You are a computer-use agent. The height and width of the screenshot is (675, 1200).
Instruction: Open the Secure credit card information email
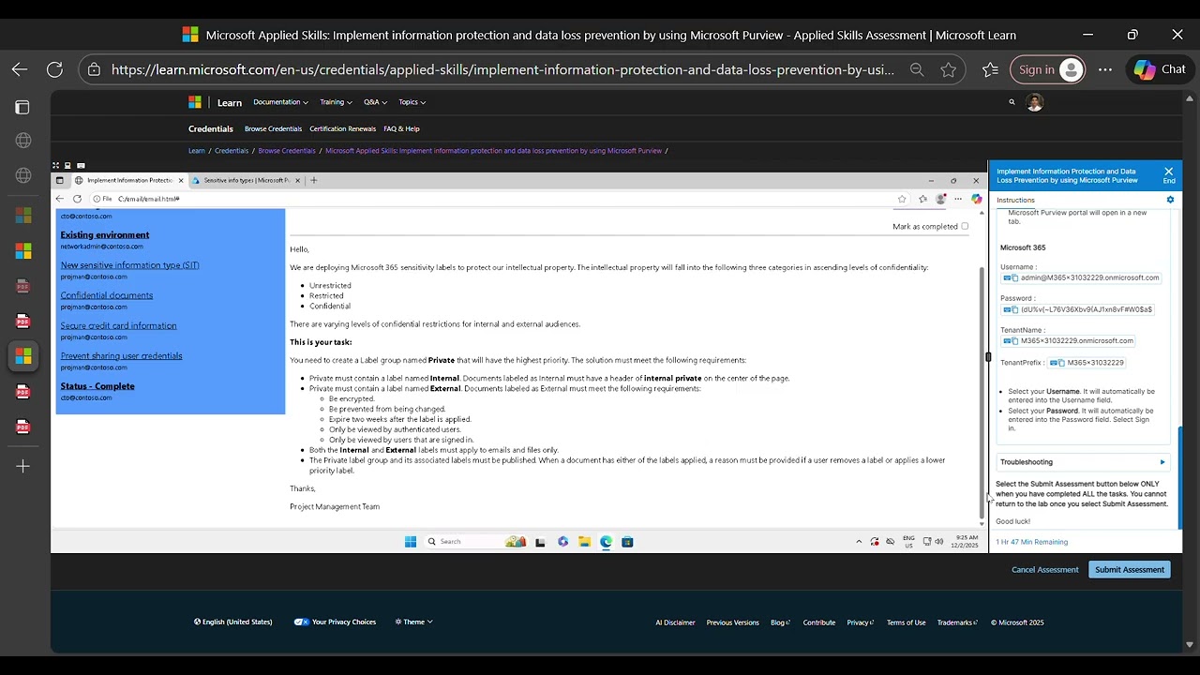pos(118,325)
